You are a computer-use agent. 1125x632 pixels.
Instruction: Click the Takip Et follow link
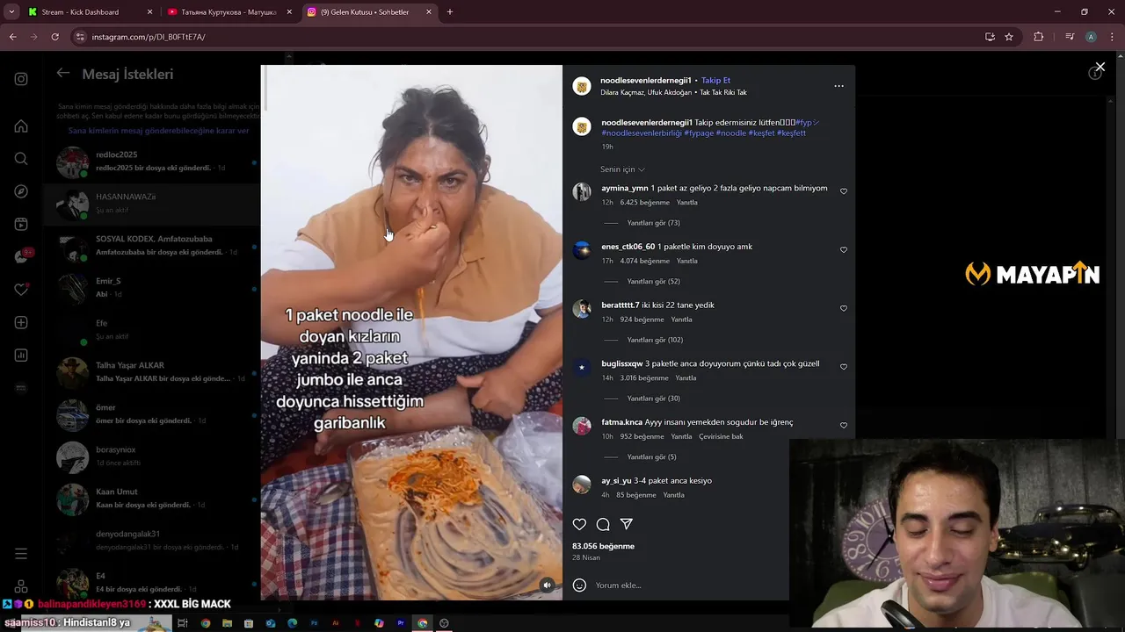pyautogui.click(x=715, y=81)
